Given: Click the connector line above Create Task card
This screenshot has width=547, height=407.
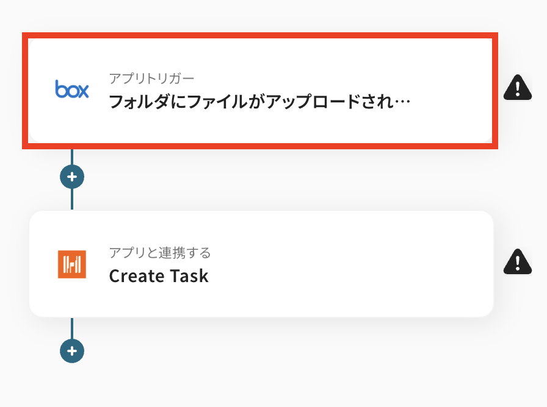Looking at the screenshot, I should [x=72, y=200].
